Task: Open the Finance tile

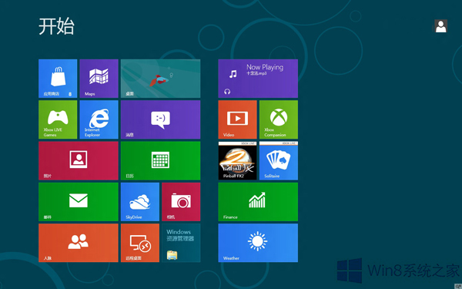Action: point(258,202)
